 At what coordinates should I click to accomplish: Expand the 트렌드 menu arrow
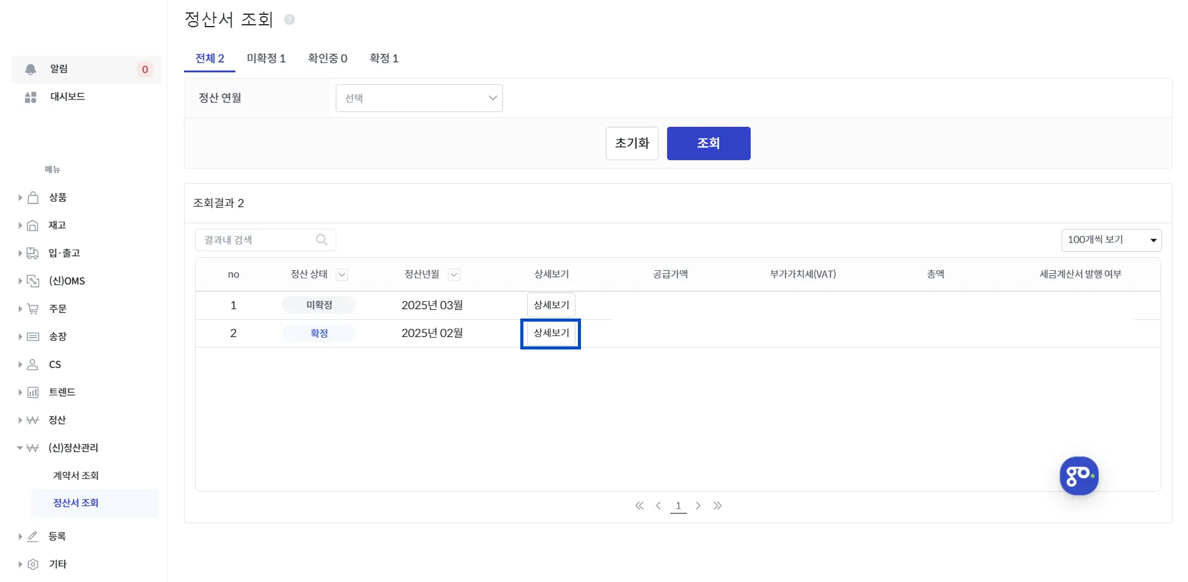[20, 392]
